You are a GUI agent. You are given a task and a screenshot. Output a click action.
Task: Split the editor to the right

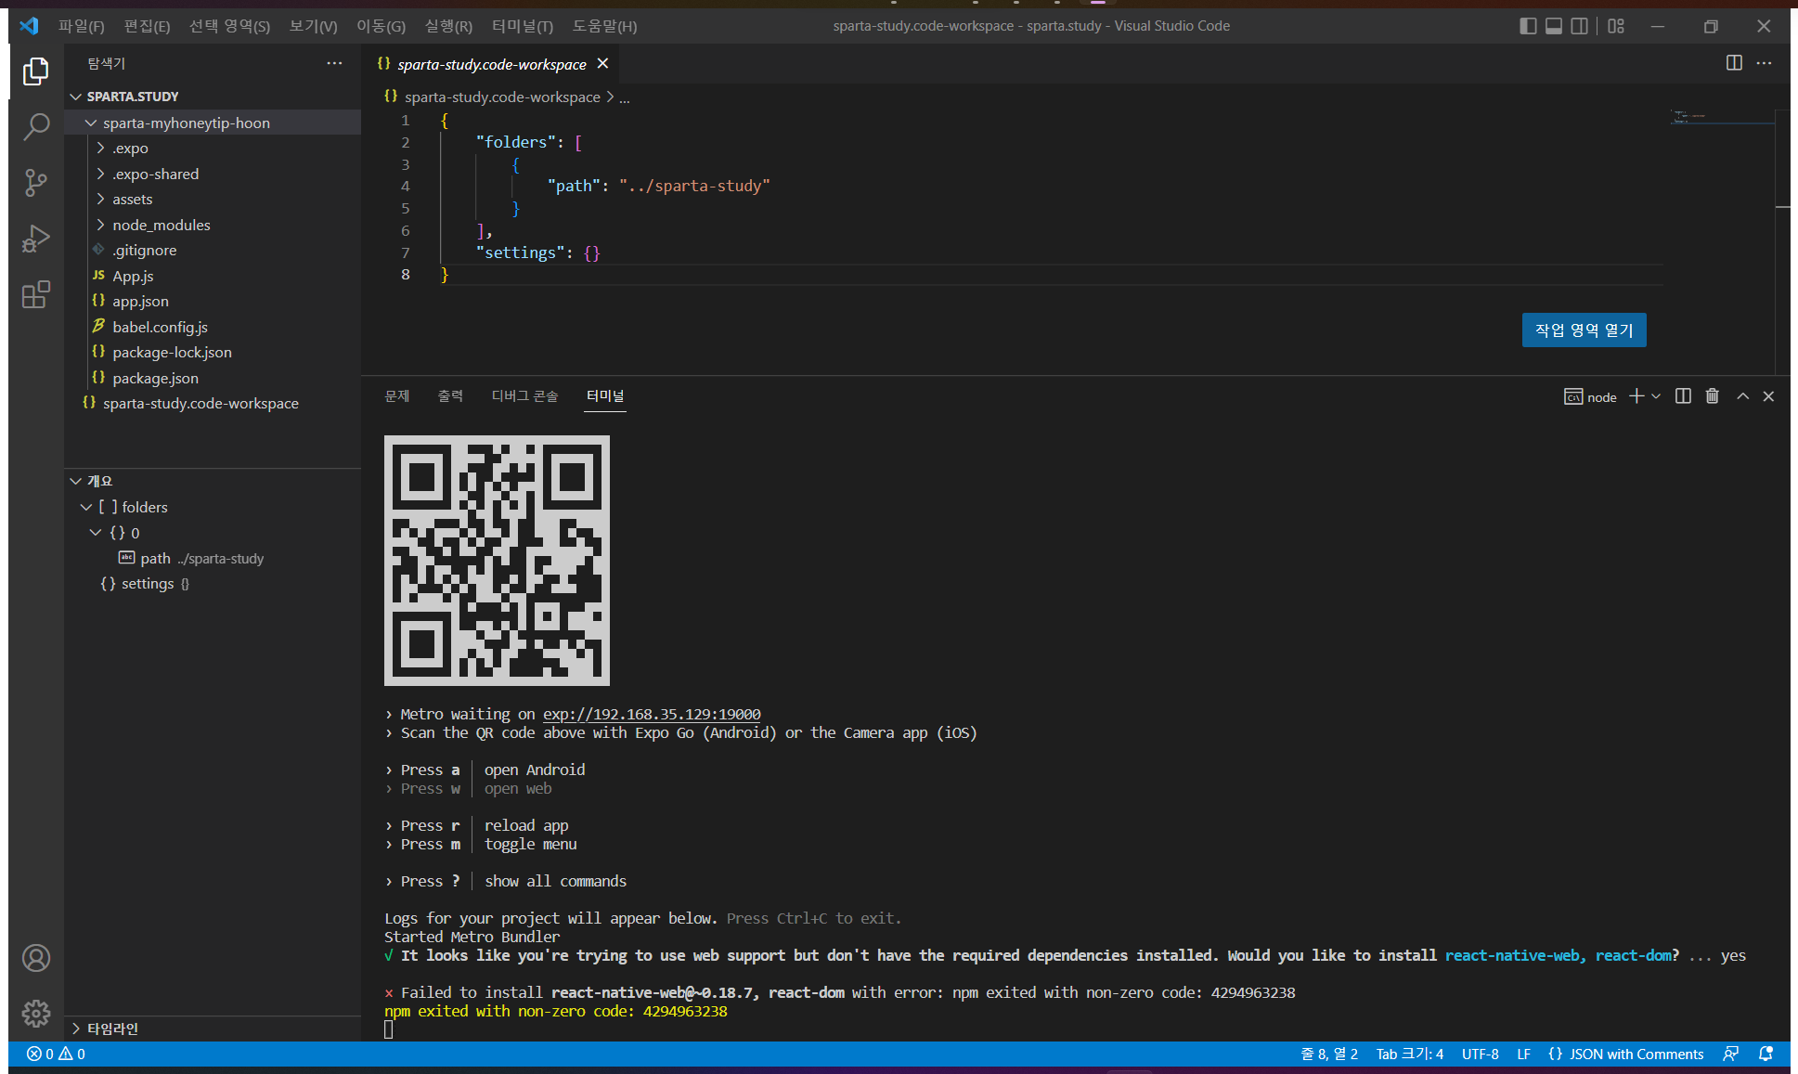pos(1734,63)
